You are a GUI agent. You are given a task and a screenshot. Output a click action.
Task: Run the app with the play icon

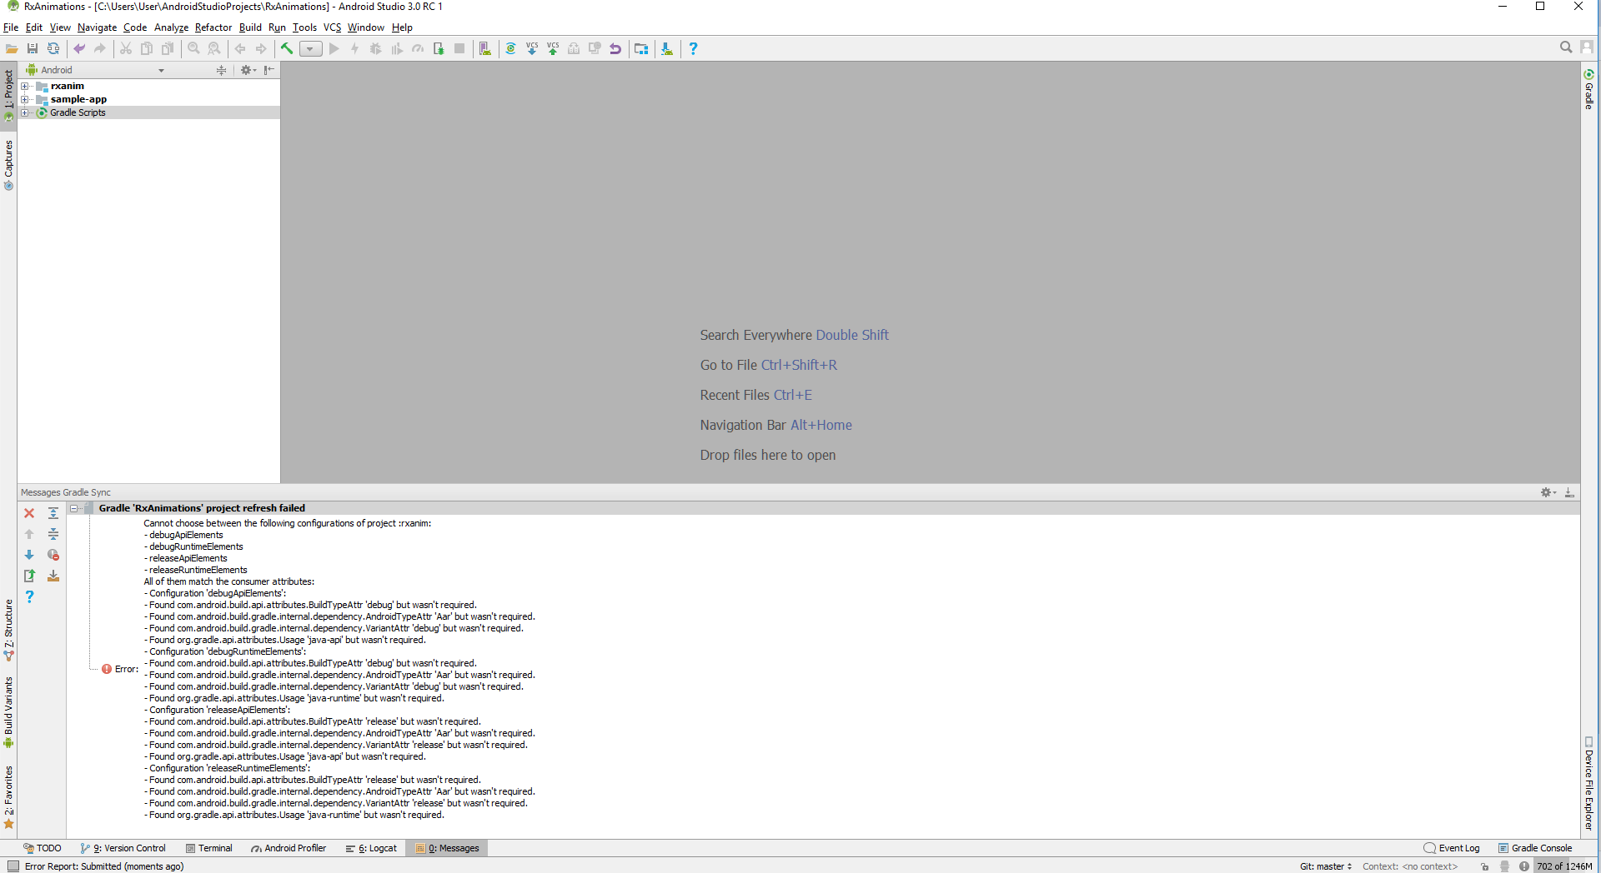coord(334,49)
